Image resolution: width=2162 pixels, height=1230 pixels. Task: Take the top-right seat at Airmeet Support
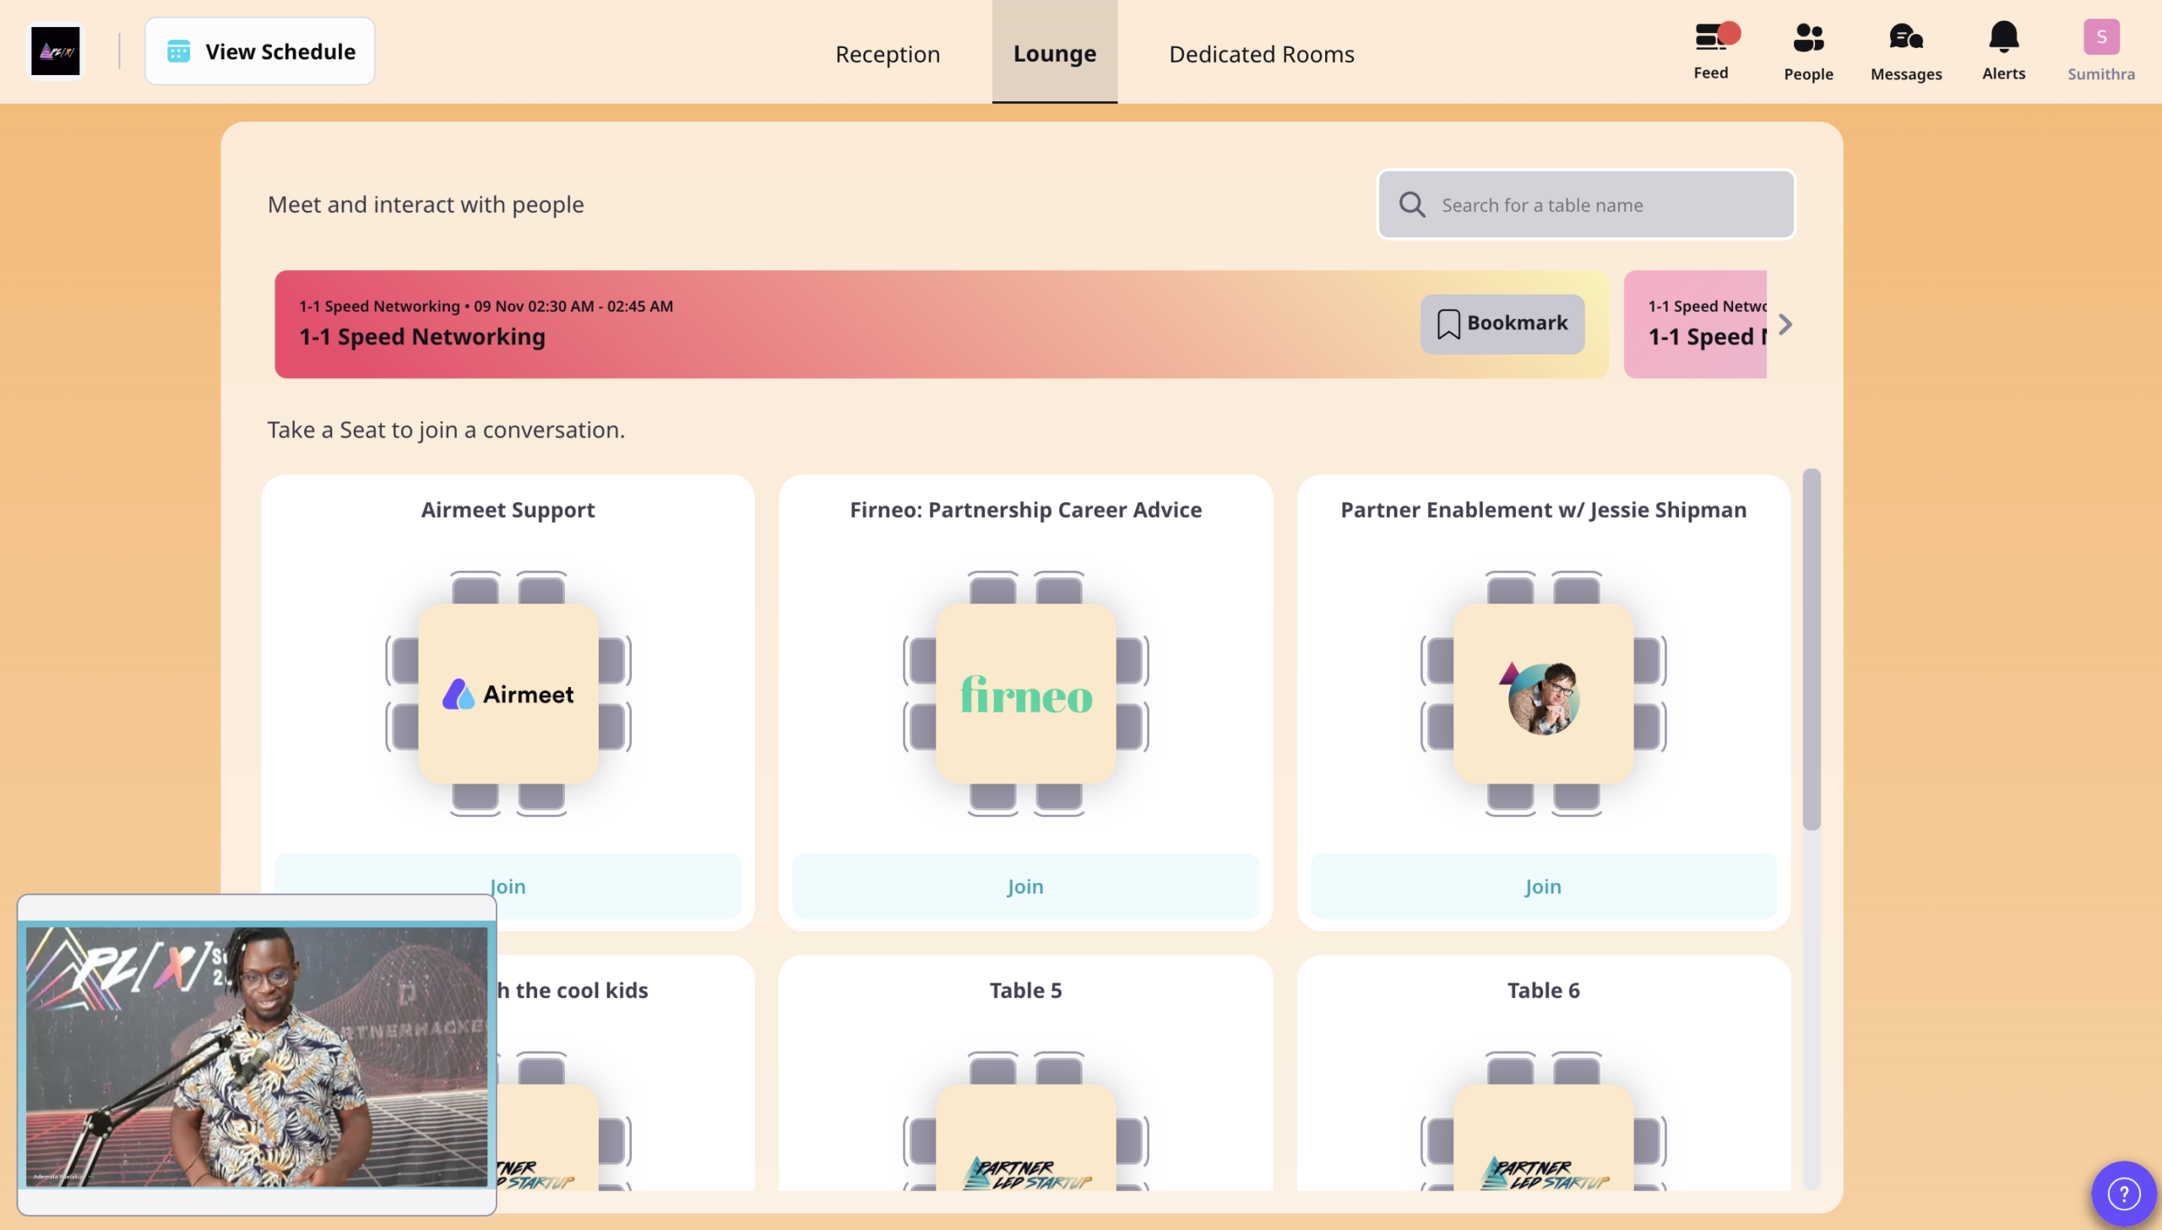tap(541, 588)
